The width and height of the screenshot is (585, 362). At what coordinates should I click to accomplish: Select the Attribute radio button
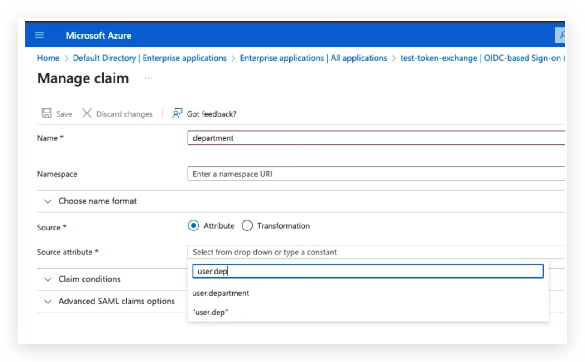click(194, 225)
